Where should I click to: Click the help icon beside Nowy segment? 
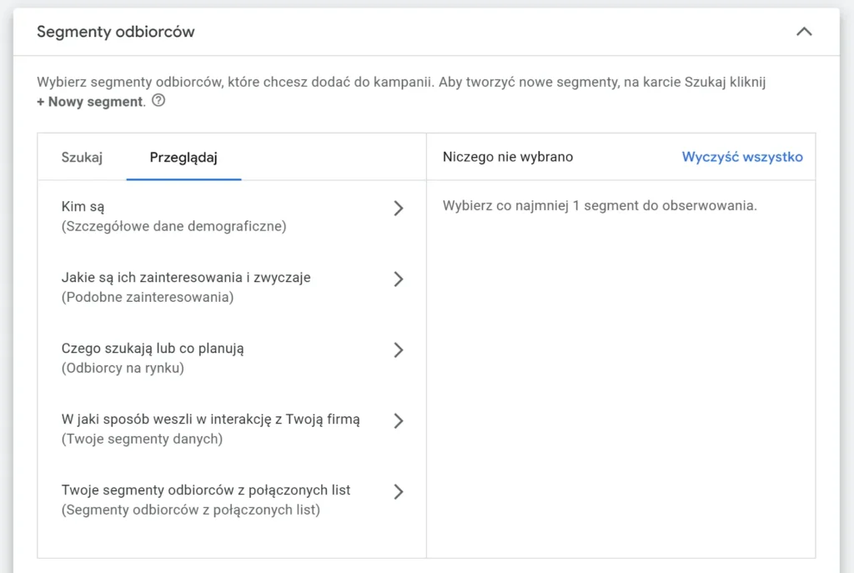158,102
